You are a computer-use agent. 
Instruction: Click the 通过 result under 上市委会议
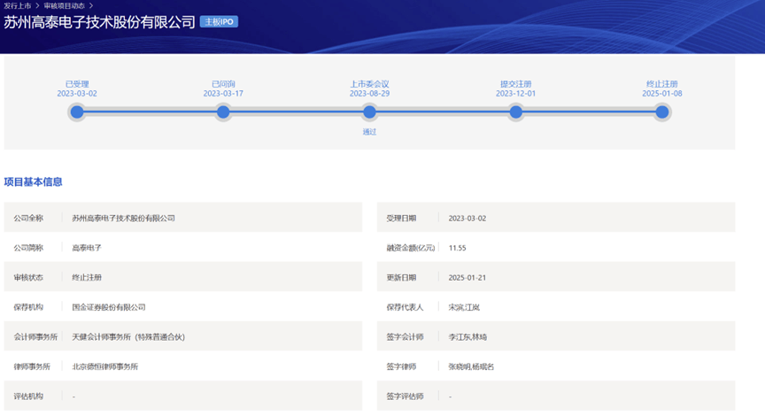pyautogui.click(x=369, y=132)
